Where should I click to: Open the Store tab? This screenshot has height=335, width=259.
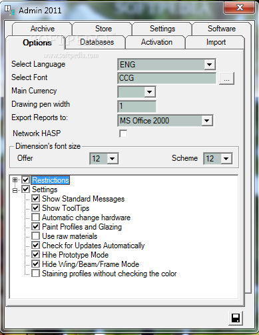(103, 29)
